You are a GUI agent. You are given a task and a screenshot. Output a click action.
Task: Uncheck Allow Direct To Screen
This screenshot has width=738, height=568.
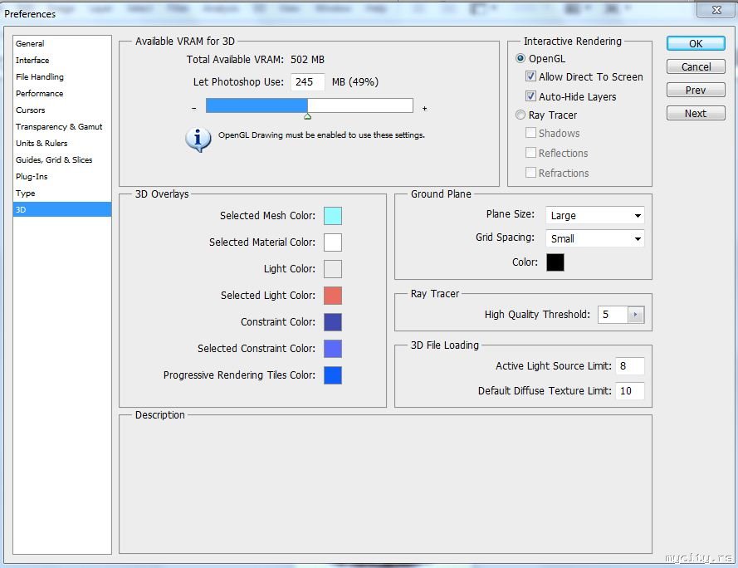(x=530, y=76)
